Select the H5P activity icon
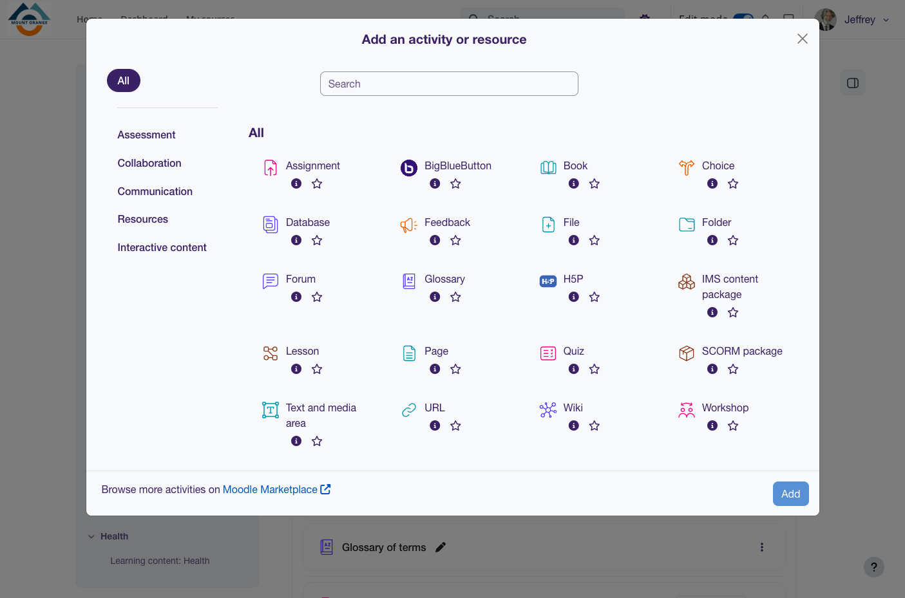 (x=548, y=281)
